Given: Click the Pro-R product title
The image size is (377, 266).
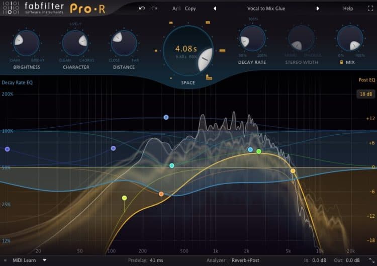Looking at the screenshot, I should [87, 9].
